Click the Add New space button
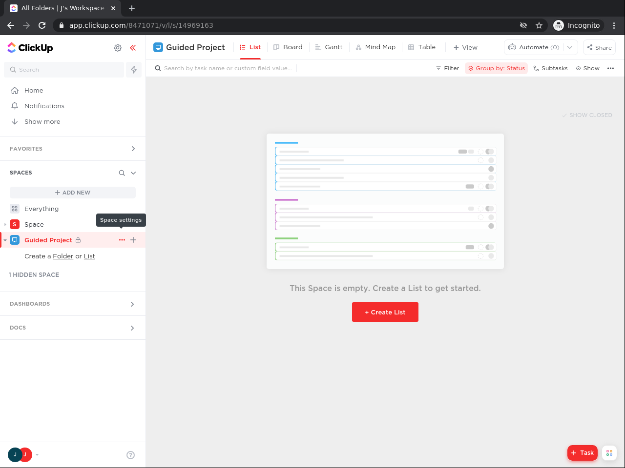The width and height of the screenshot is (625, 468). pyautogui.click(x=73, y=193)
